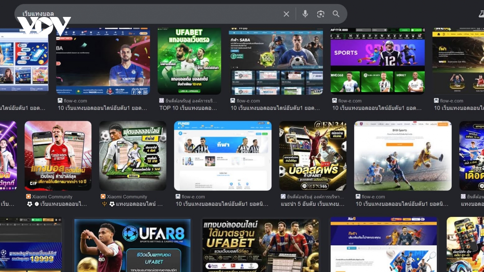Open the purple SPORTS number 12 thumbnail
The height and width of the screenshot is (272, 484).
click(x=378, y=61)
